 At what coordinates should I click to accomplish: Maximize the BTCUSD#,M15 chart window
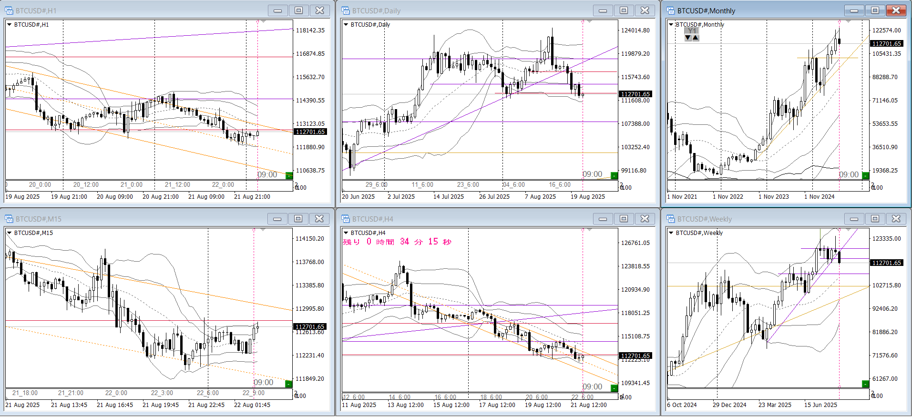(298, 219)
